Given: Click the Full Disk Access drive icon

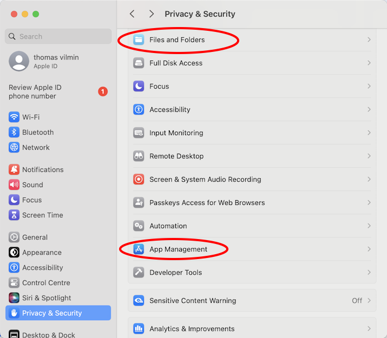Looking at the screenshot, I should pos(139,63).
